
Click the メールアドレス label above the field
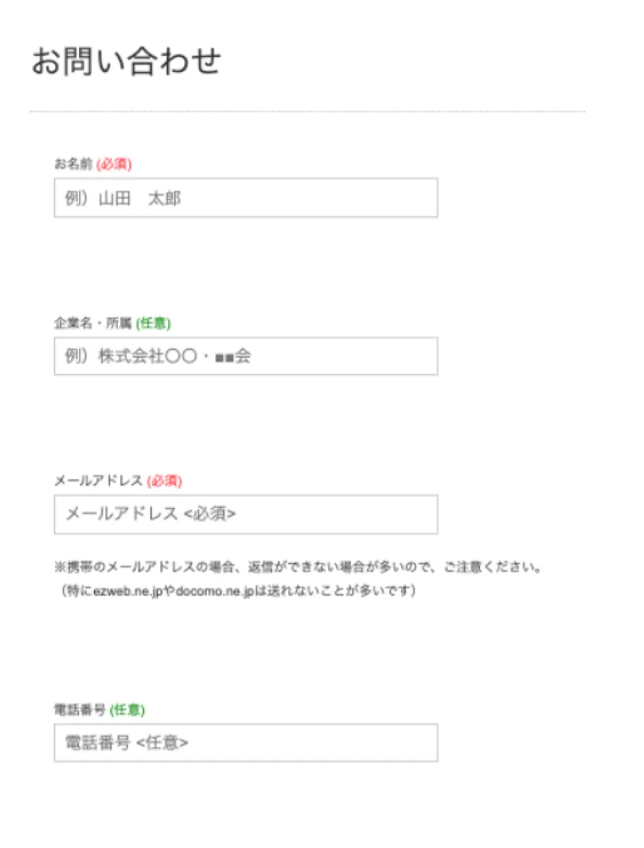click(x=99, y=481)
